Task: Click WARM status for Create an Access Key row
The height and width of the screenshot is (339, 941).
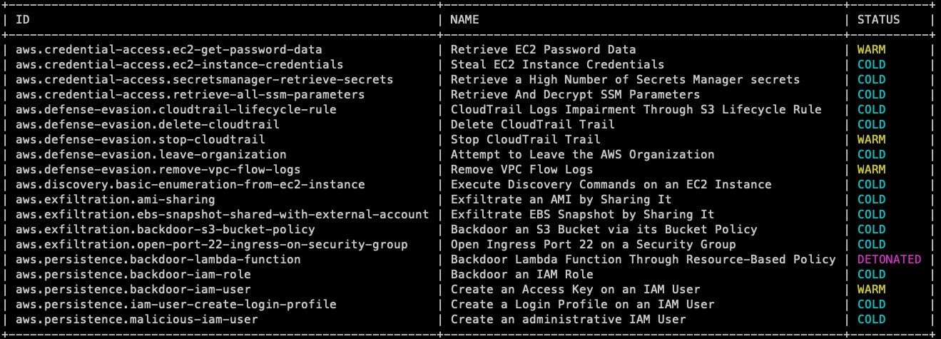Action: point(871,289)
